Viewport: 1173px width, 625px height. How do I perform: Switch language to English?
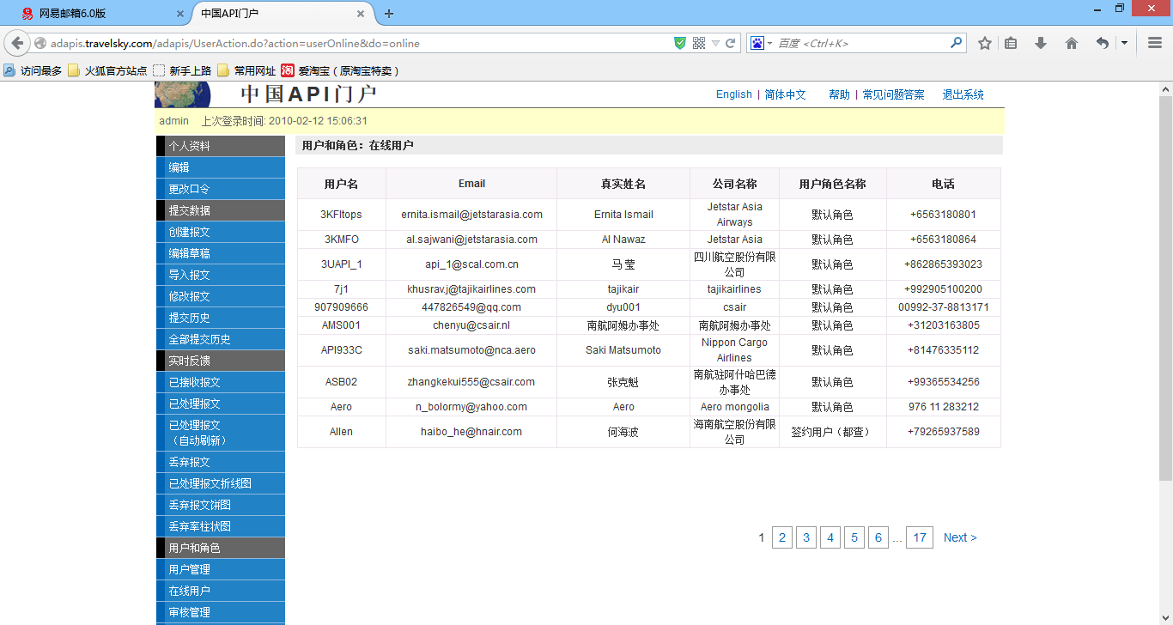click(734, 94)
